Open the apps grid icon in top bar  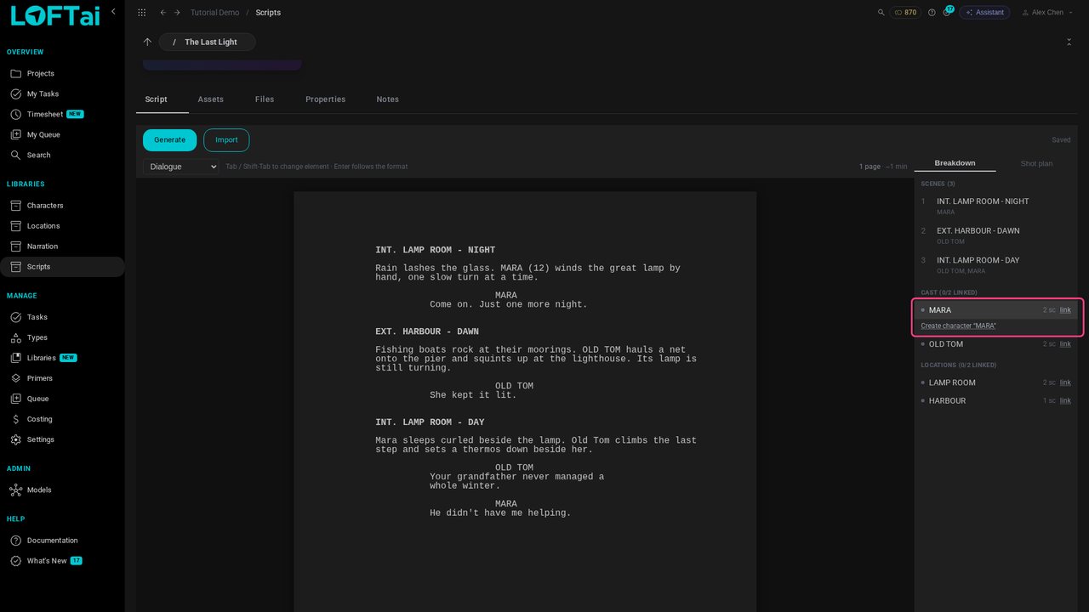tap(141, 13)
